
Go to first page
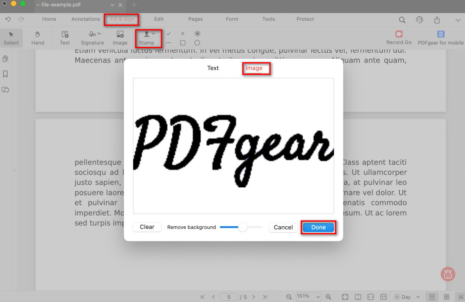pos(202,297)
